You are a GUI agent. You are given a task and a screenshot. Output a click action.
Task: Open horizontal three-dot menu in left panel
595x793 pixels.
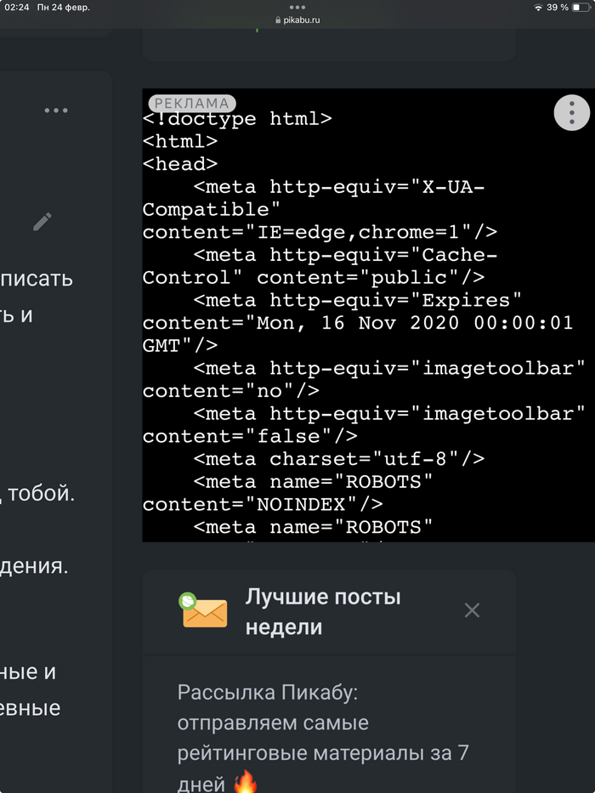(56, 110)
